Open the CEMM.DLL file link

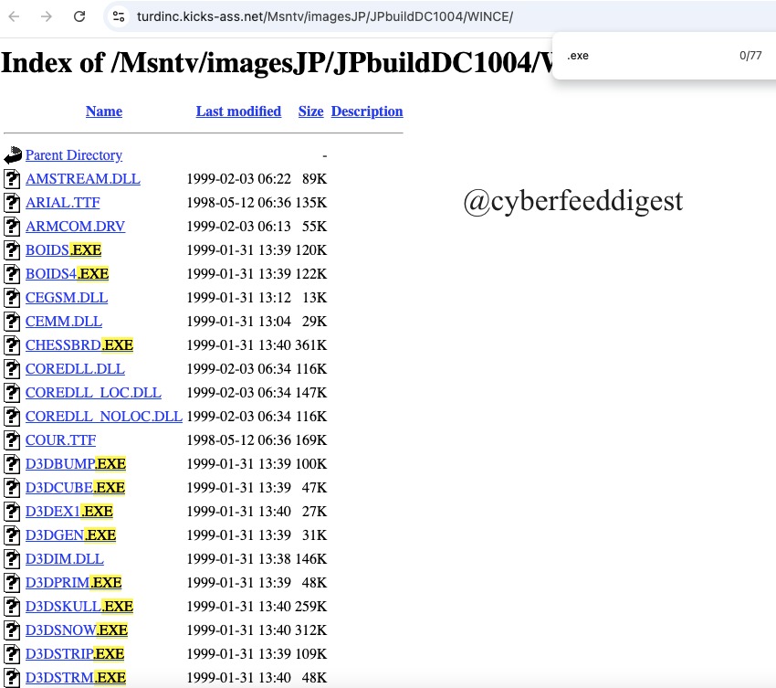[64, 322]
